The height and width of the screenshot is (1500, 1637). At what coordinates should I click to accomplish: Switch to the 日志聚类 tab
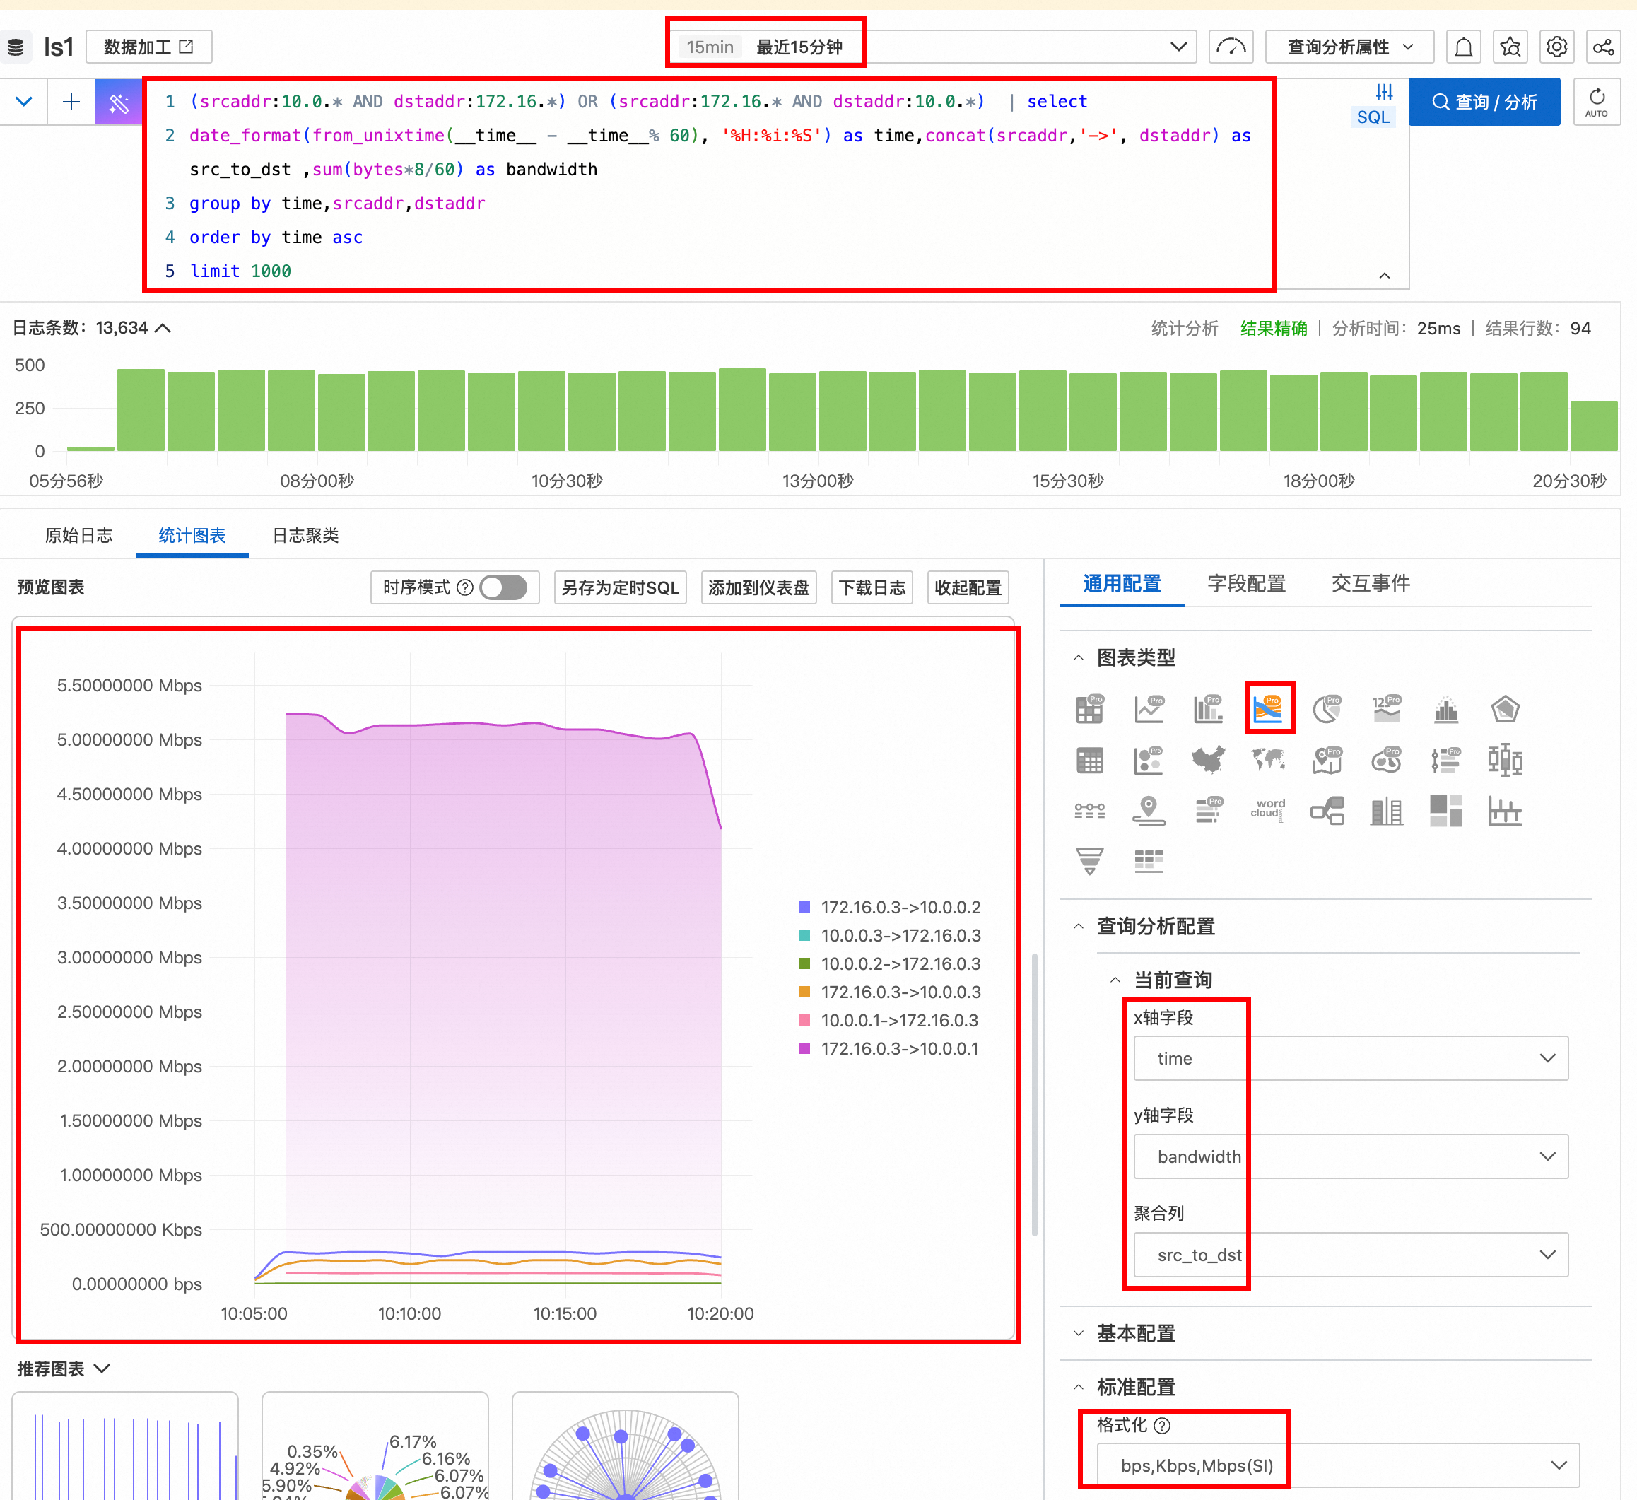pyautogui.click(x=305, y=535)
